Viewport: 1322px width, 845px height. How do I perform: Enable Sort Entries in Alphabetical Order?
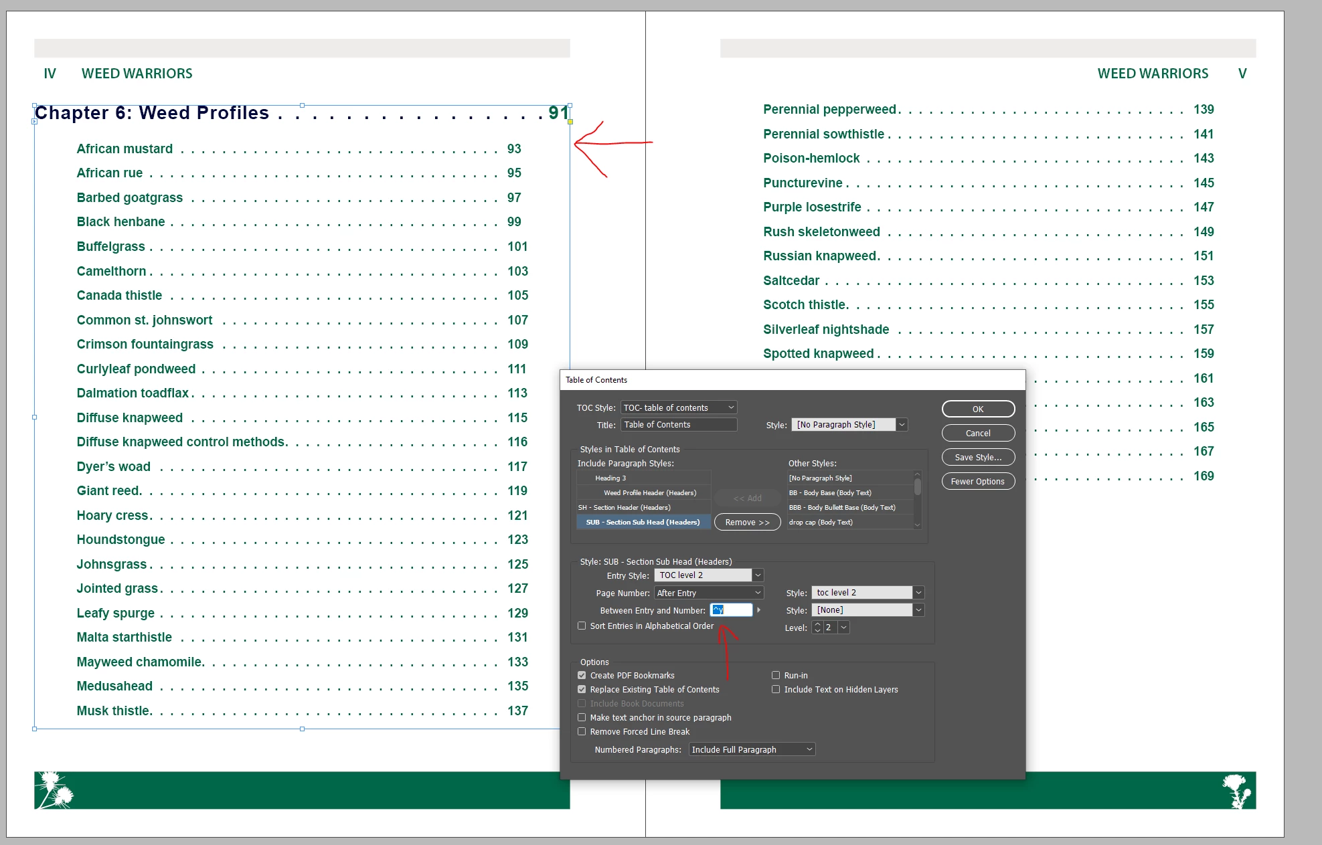pyautogui.click(x=582, y=626)
